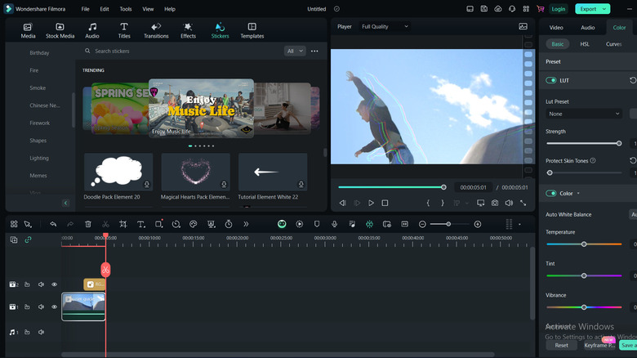The height and width of the screenshot is (358, 637).
Task: Expand the Full Quality playback dropdown
Action: click(x=386, y=26)
